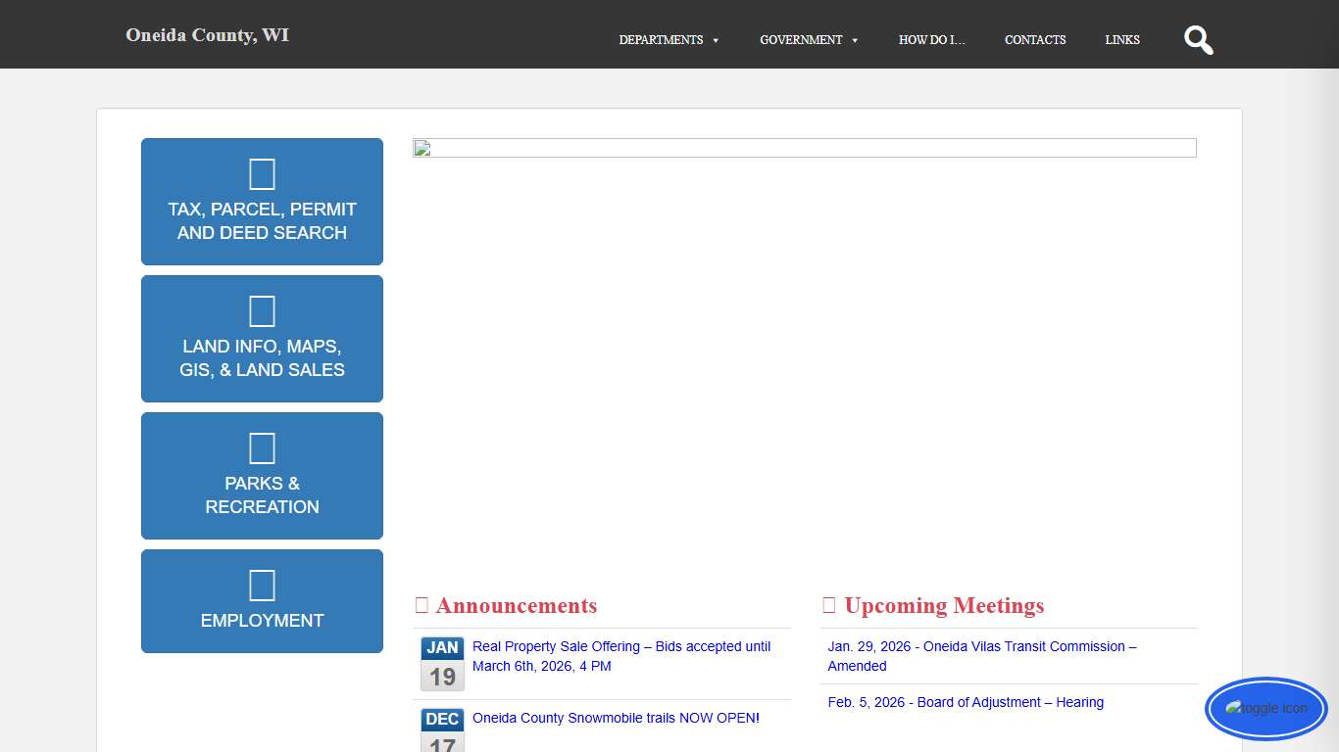Open Oneida Vilas Transit Commission meeting link
The width and height of the screenshot is (1339, 752).
[x=981, y=656]
